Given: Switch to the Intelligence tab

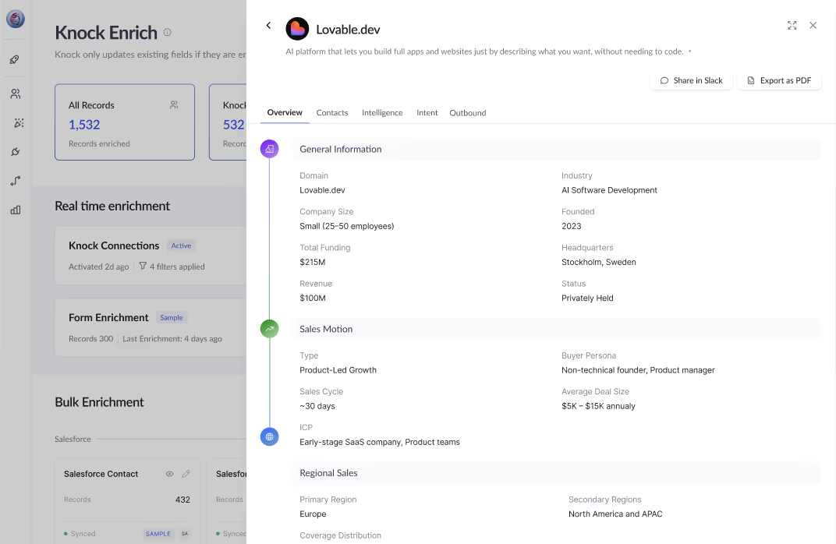Looking at the screenshot, I should click(382, 112).
